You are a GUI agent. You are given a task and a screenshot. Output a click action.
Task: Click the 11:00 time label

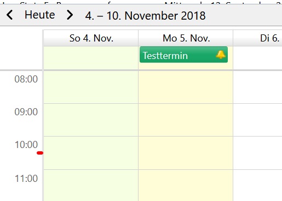tap(26, 179)
